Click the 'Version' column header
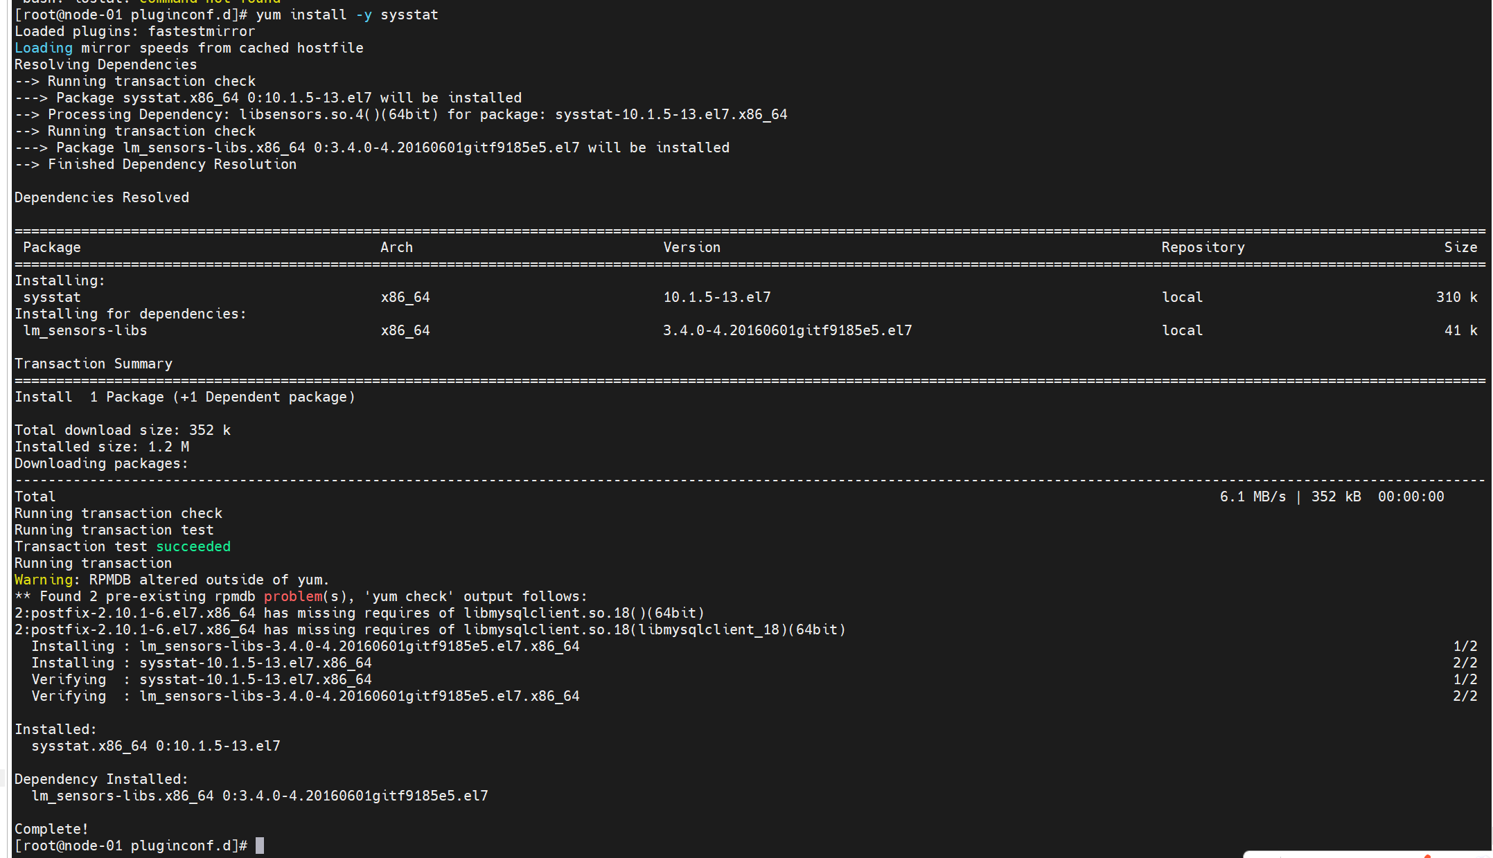 pos(692,247)
